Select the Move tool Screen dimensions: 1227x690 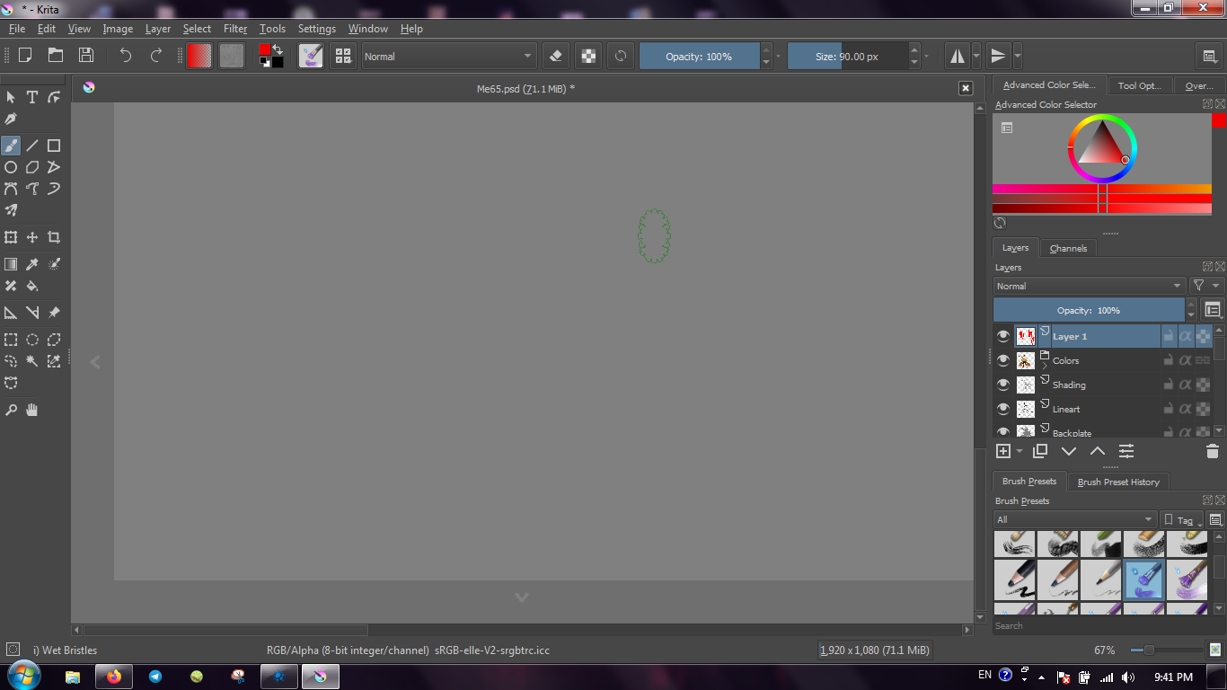32,237
